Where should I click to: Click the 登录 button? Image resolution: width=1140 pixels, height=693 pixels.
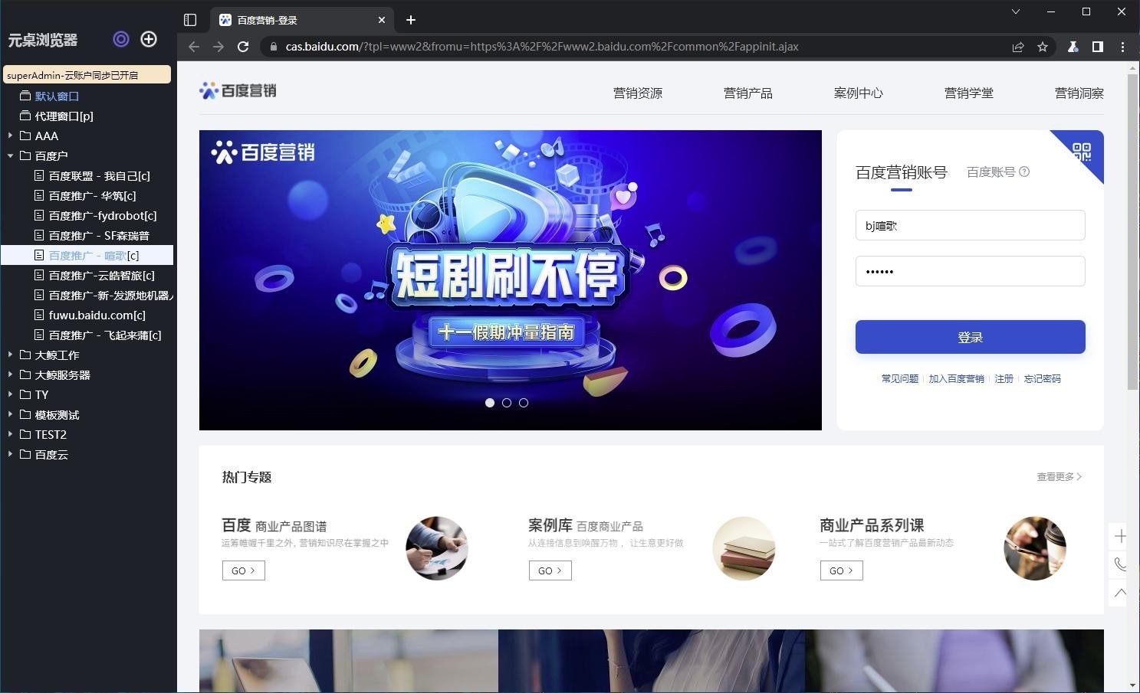pyautogui.click(x=971, y=337)
